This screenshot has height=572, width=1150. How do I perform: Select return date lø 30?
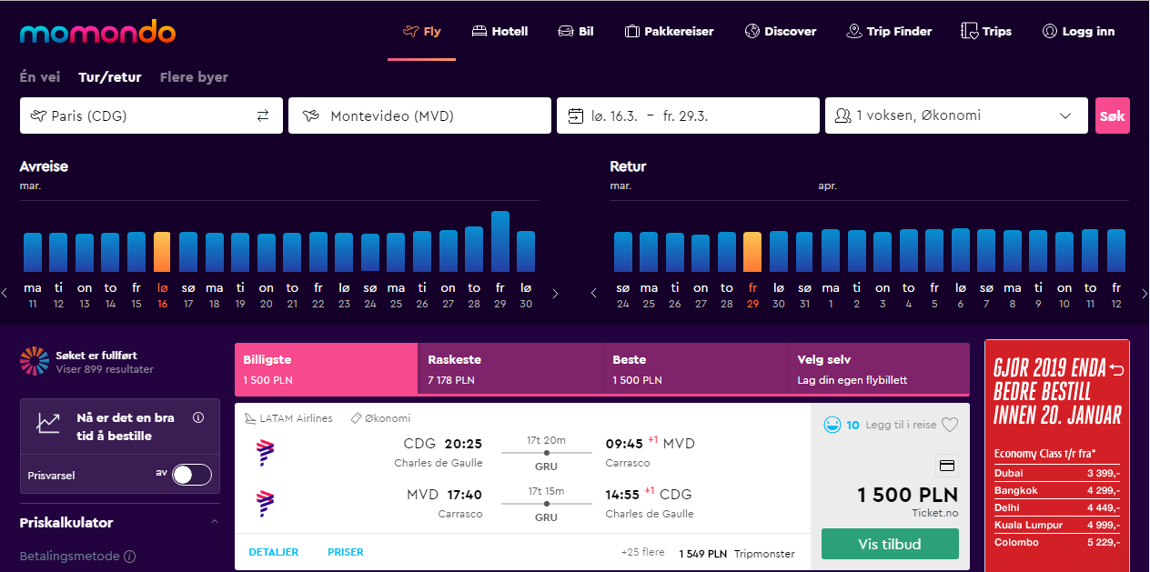click(779, 295)
